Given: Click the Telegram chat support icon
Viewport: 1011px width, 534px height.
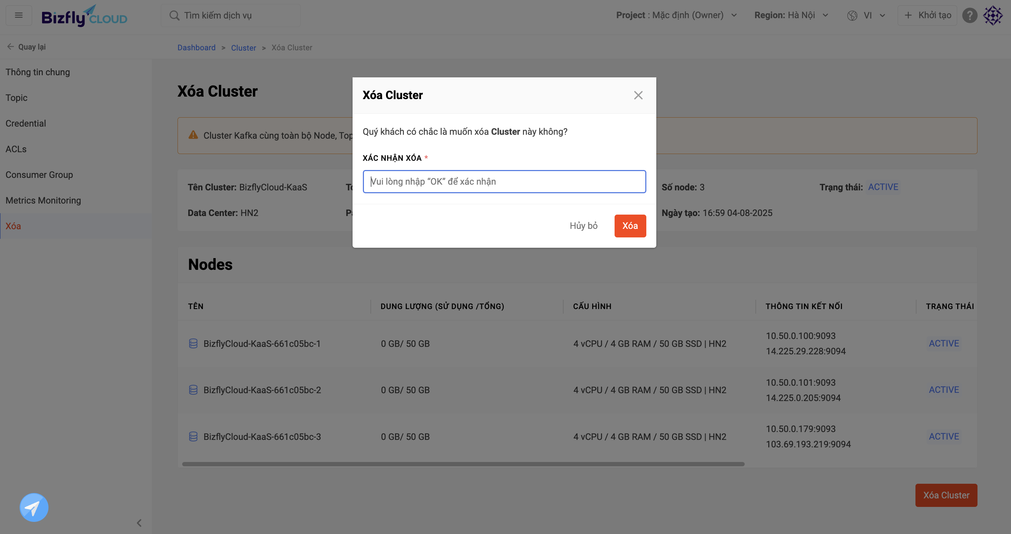Looking at the screenshot, I should click(x=34, y=507).
